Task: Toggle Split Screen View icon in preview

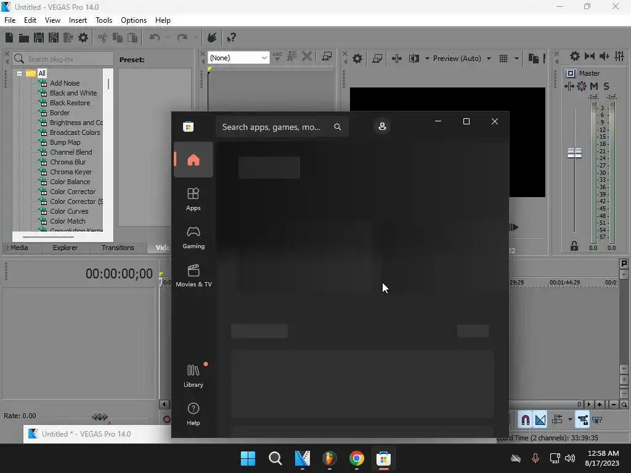Action: [x=414, y=59]
